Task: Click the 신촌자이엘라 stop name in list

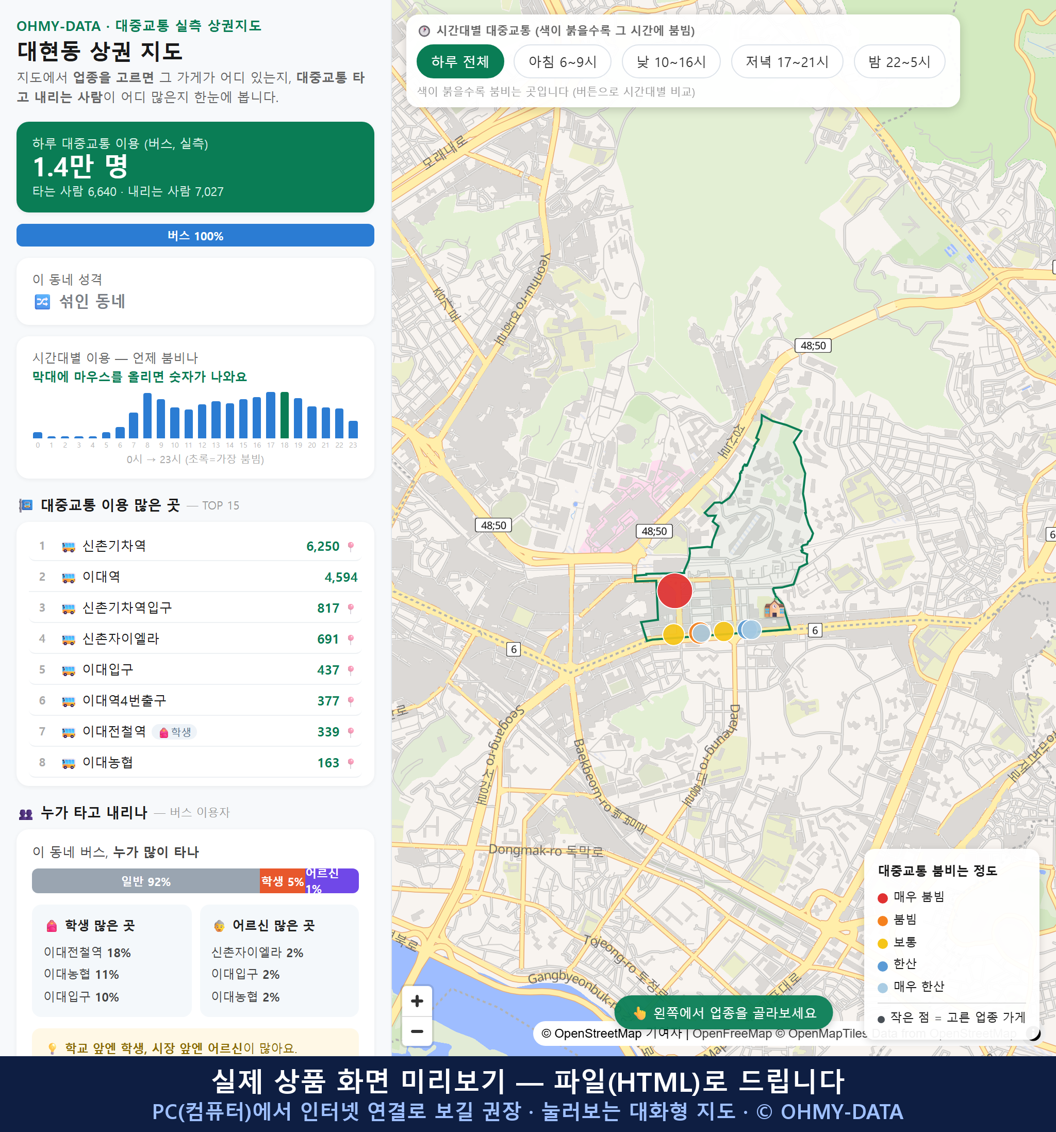Action: click(x=121, y=639)
